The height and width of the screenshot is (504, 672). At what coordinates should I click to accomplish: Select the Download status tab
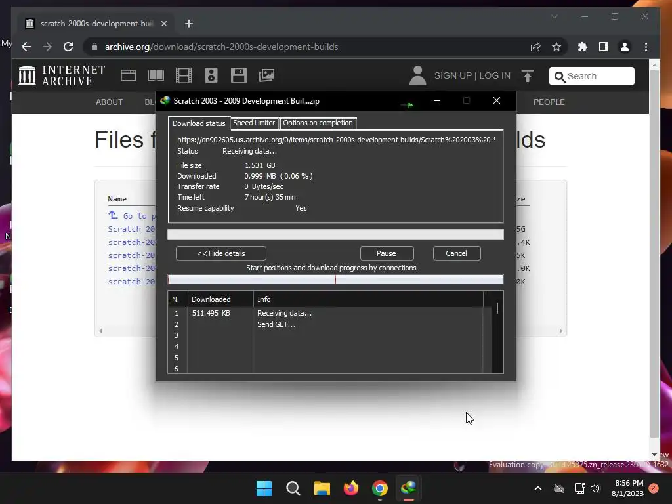pos(199,123)
